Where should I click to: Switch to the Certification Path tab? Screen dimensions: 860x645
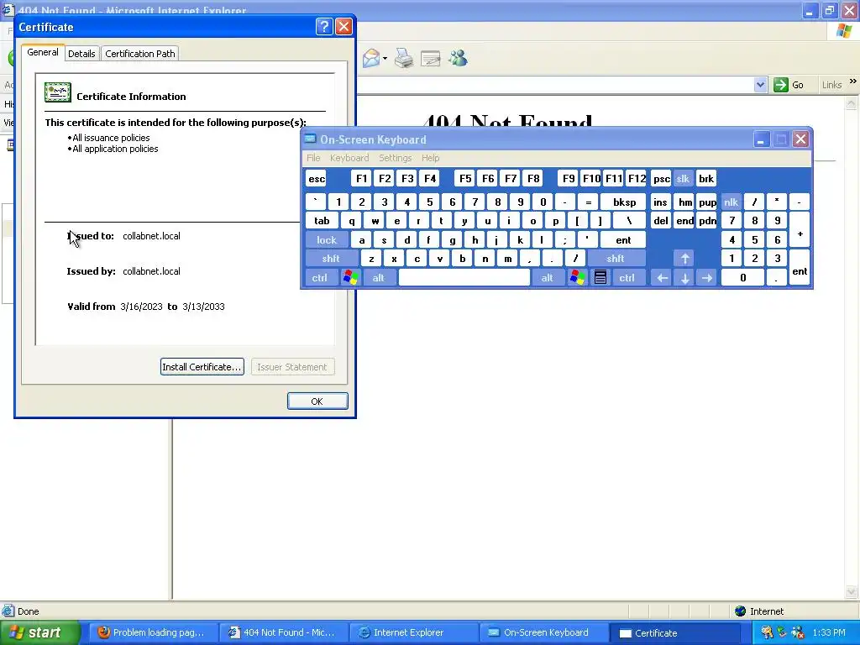tap(140, 54)
